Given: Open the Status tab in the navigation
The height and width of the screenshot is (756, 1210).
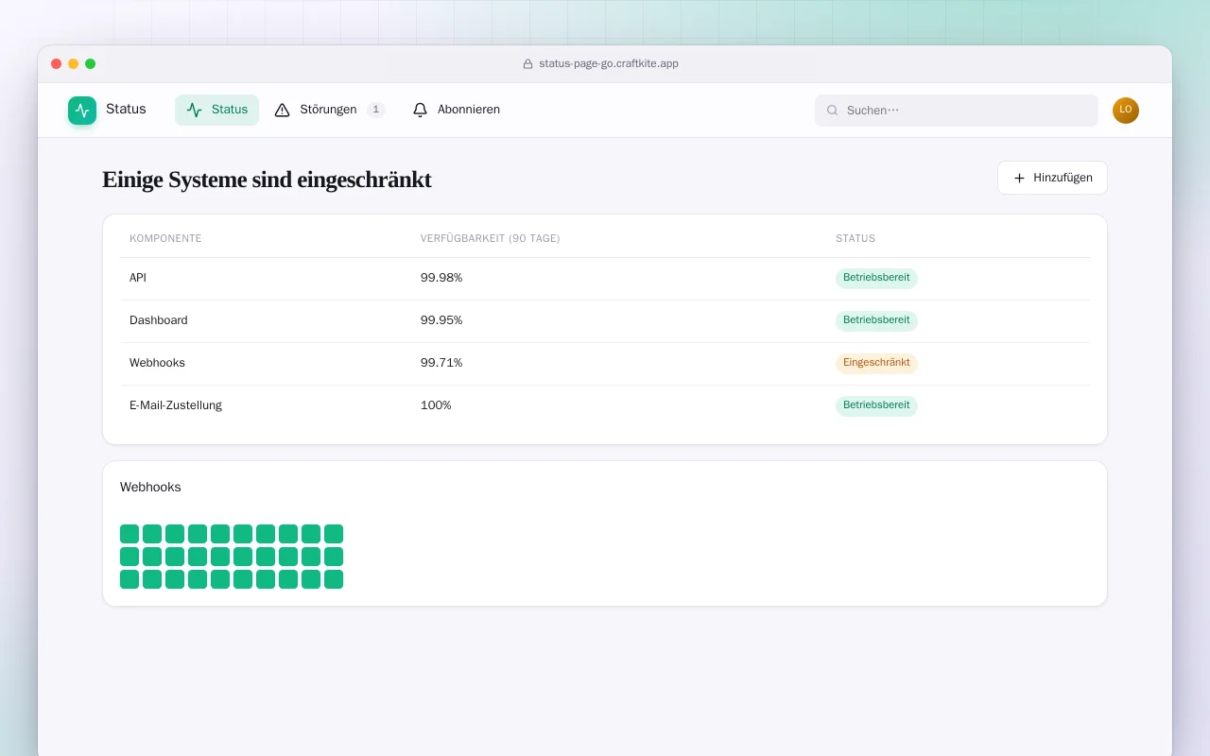Looking at the screenshot, I should coord(216,110).
